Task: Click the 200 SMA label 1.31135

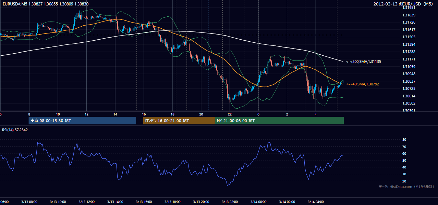Action: [x=363, y=61]
